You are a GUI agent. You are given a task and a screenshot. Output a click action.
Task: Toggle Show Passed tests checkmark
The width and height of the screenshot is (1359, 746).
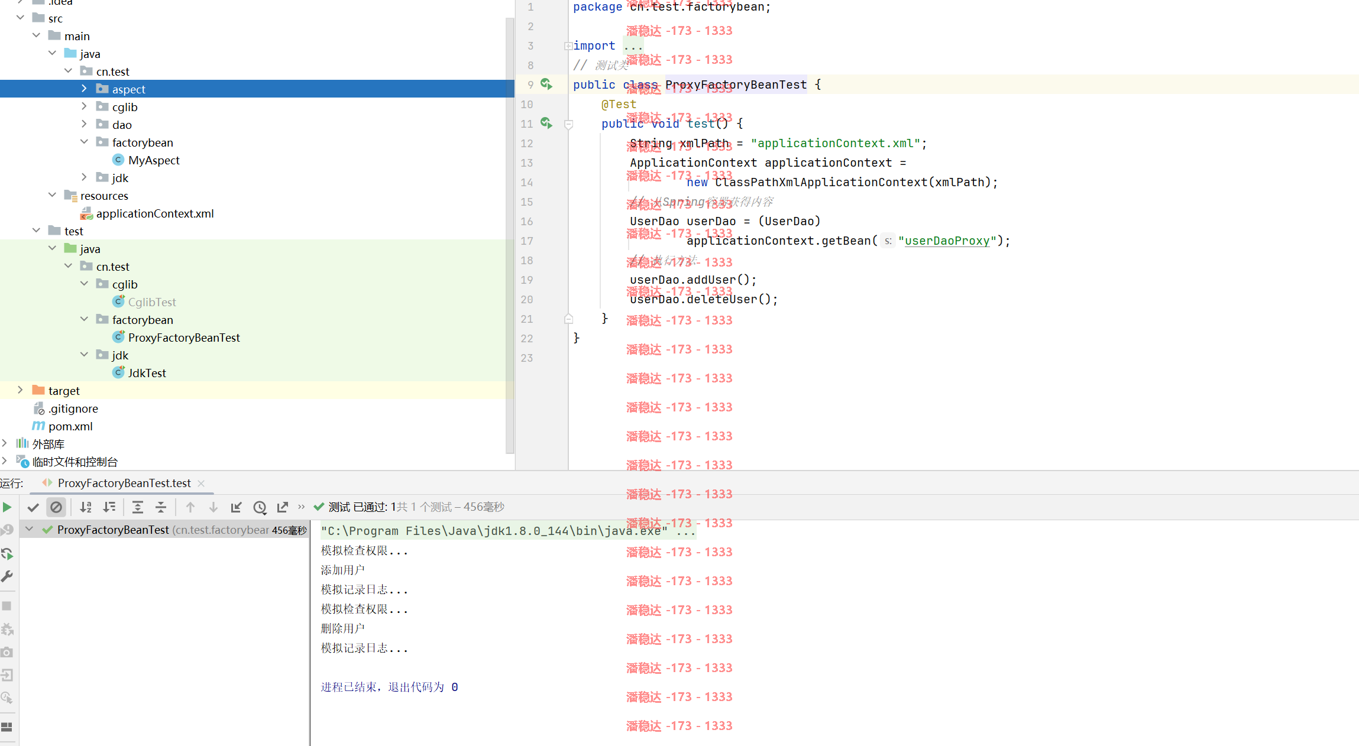[33, 507]
